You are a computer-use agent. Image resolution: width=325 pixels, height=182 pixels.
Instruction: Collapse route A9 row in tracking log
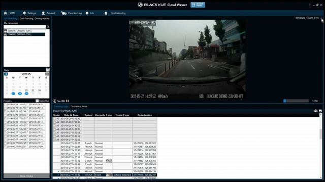point(54,140)
